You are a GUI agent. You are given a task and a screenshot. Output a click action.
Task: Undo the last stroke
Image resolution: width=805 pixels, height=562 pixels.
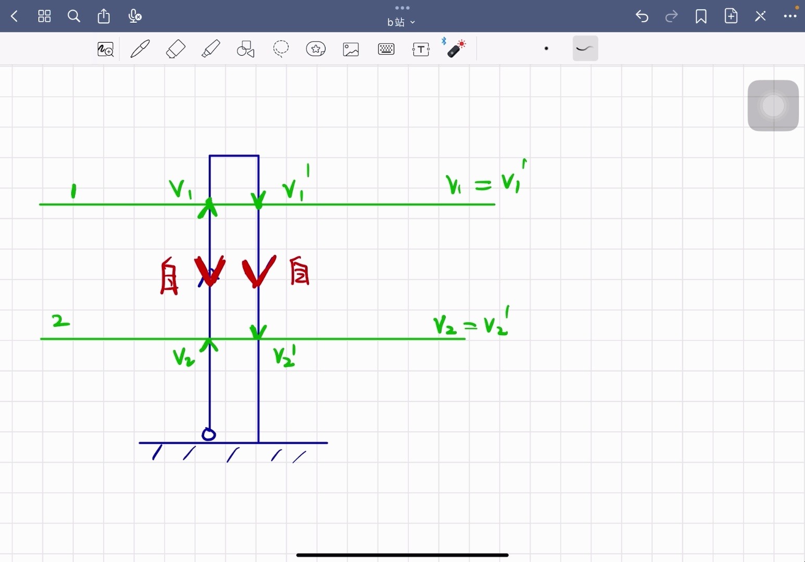point(642,16)
